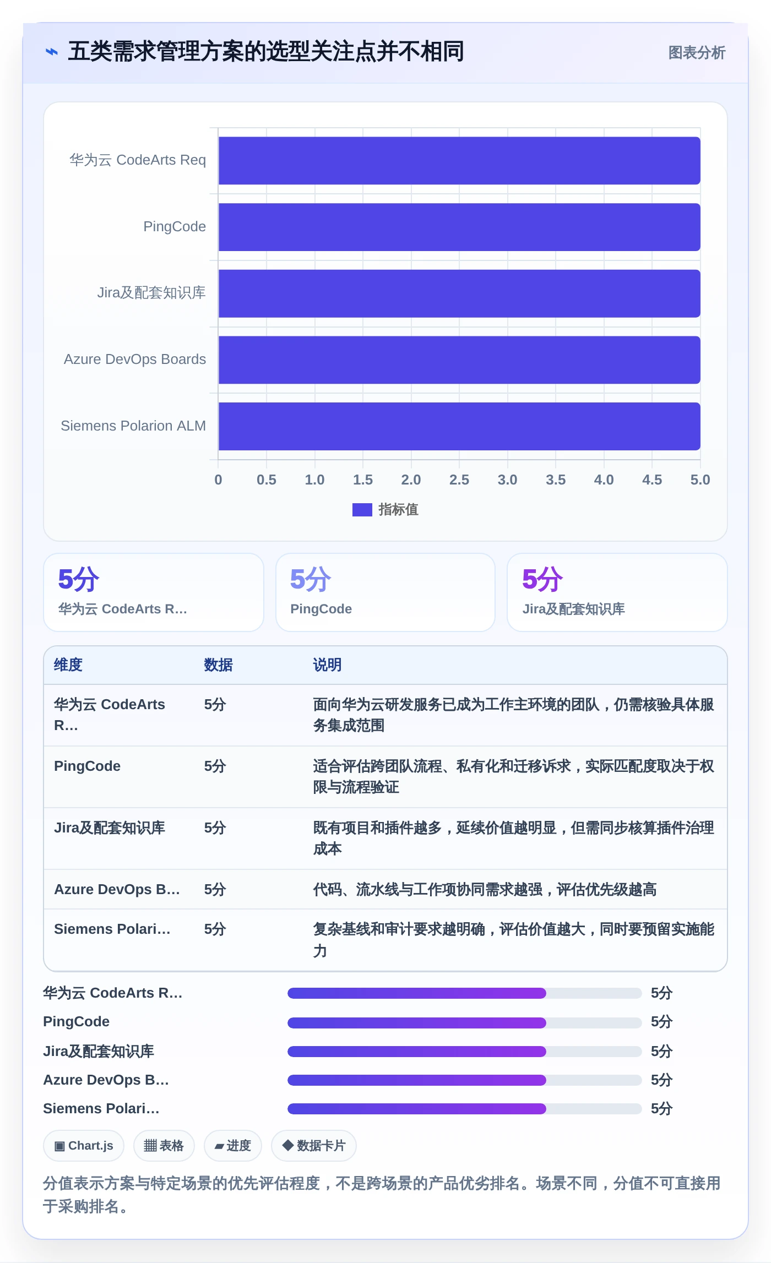Click the chart title 五类需求管理方案的选型关注点并不相同
This screenshot has height=1263, width=771.
coord(266,52)
